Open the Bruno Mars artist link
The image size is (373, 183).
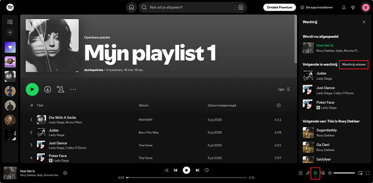(x=74, y=122)
